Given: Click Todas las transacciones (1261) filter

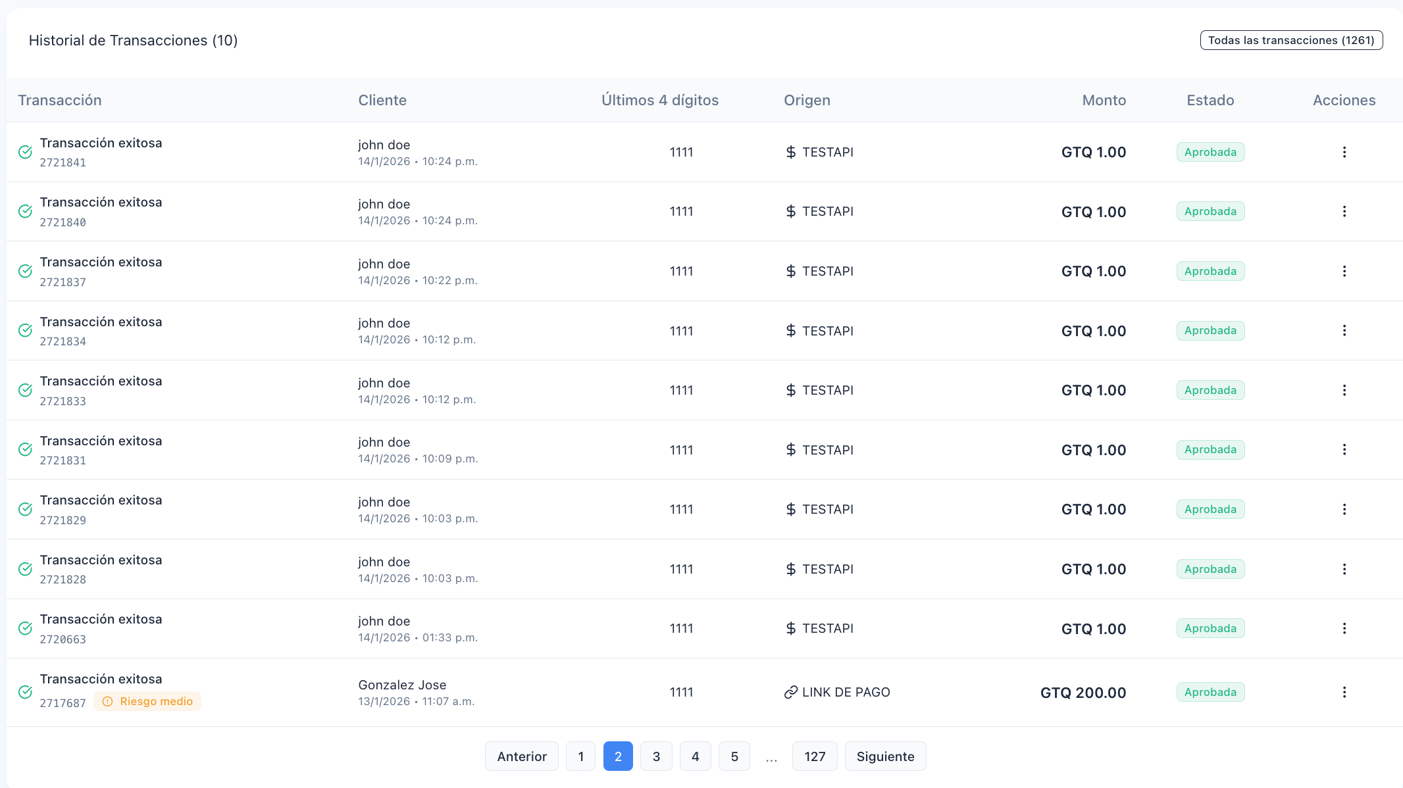Looking at the screenshot, I should tap(1291, 40).
